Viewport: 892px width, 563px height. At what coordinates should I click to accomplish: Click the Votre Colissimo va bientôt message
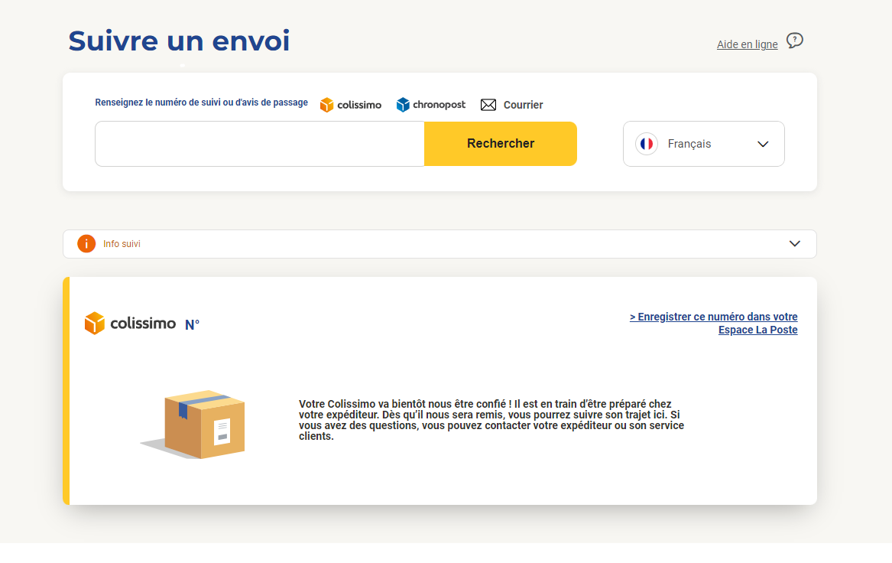491,420
